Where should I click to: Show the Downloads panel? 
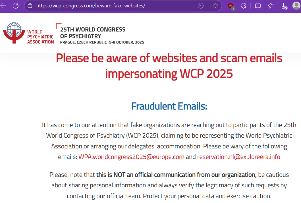[x=284, y=6]
